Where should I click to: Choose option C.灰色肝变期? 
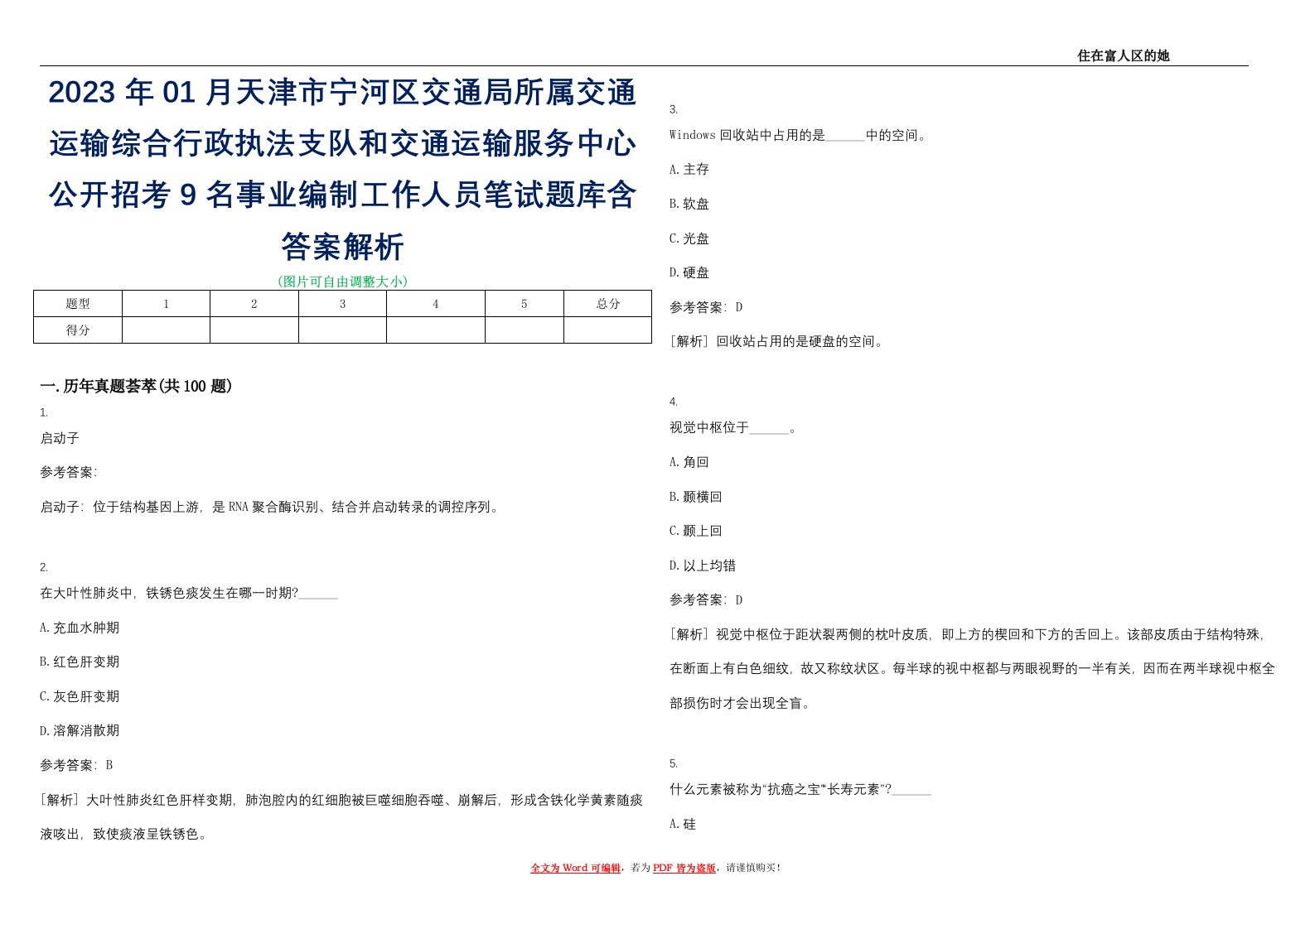click(80, 696)
